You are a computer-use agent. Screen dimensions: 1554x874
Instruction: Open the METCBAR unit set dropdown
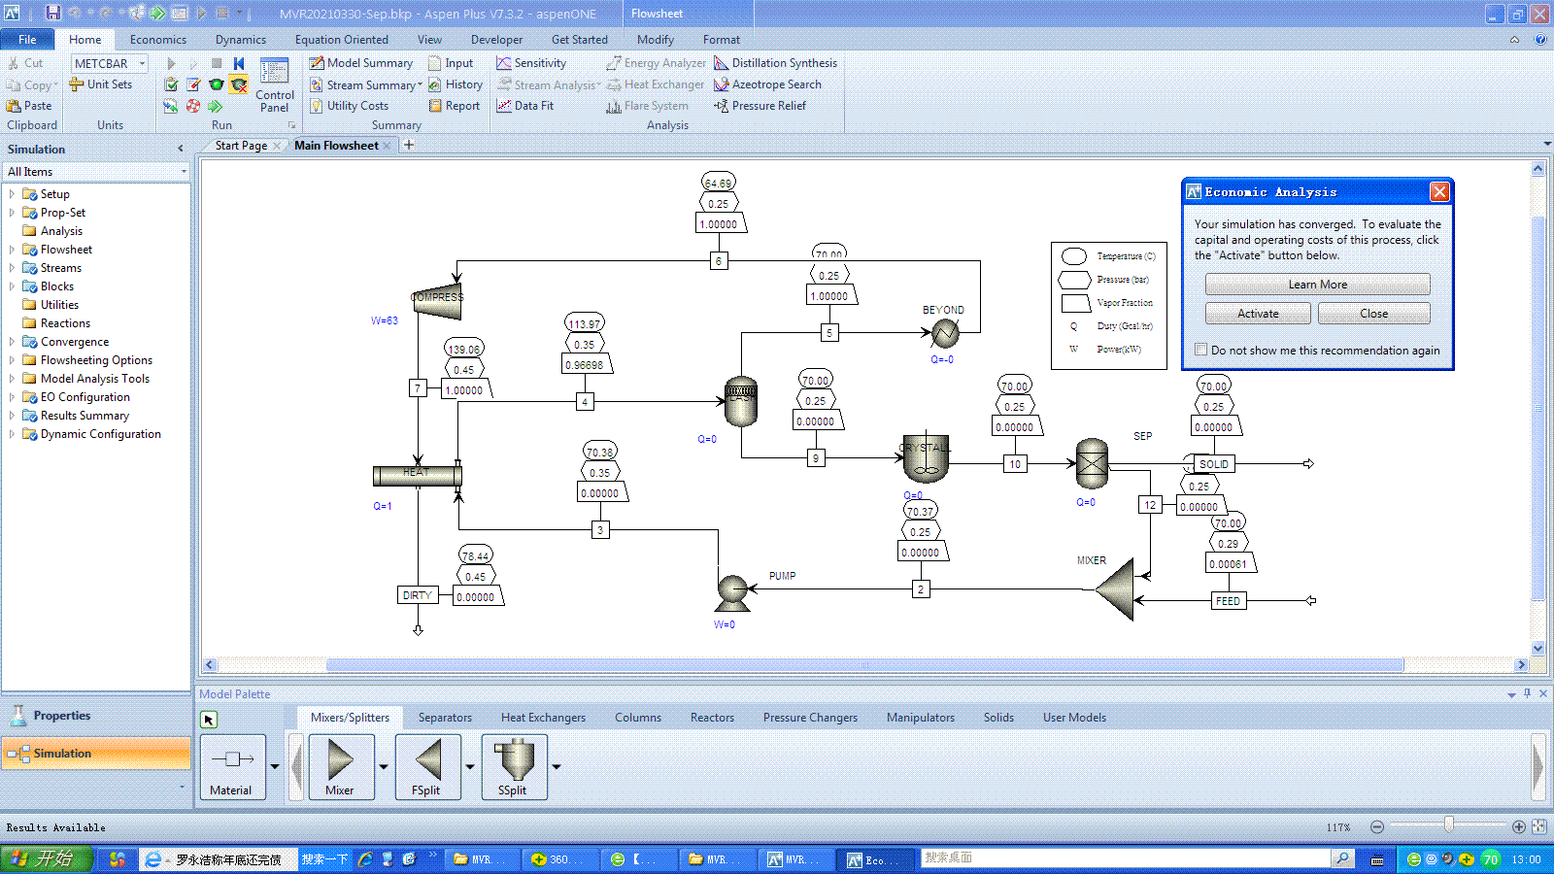click(x=142, y=63)
